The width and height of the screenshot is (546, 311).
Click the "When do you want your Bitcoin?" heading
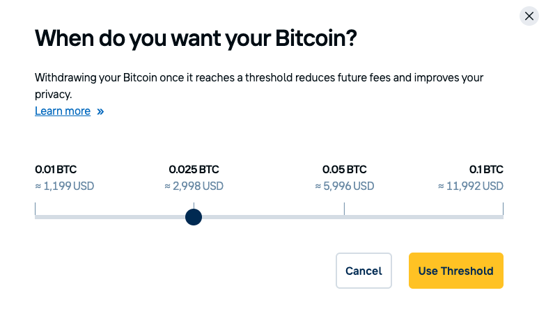(196, 38)
